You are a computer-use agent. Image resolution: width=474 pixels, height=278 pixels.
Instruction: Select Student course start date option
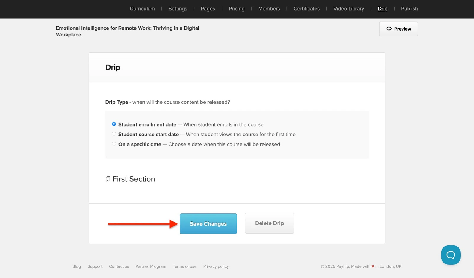(114, 134)
